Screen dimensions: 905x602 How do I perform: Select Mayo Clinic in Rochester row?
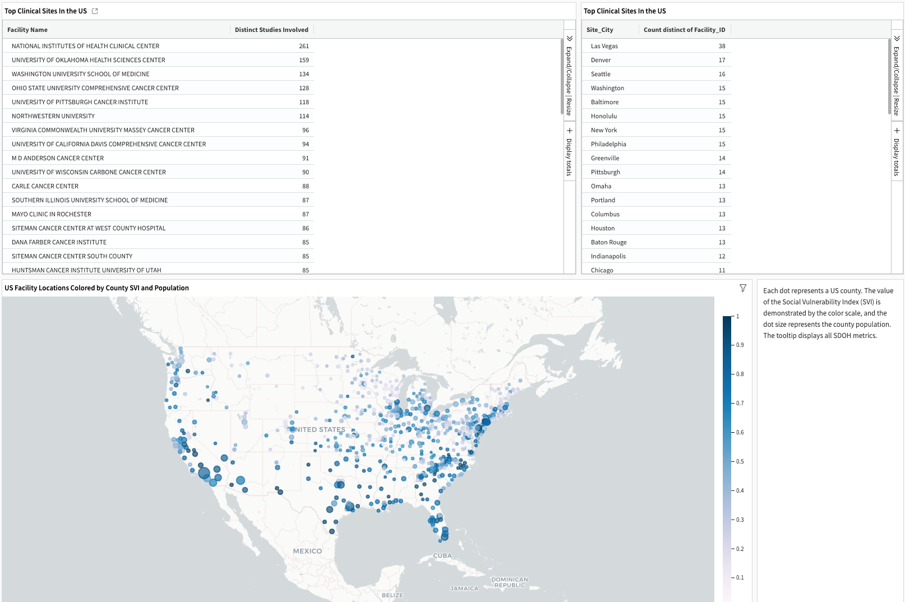coord(158,214)
